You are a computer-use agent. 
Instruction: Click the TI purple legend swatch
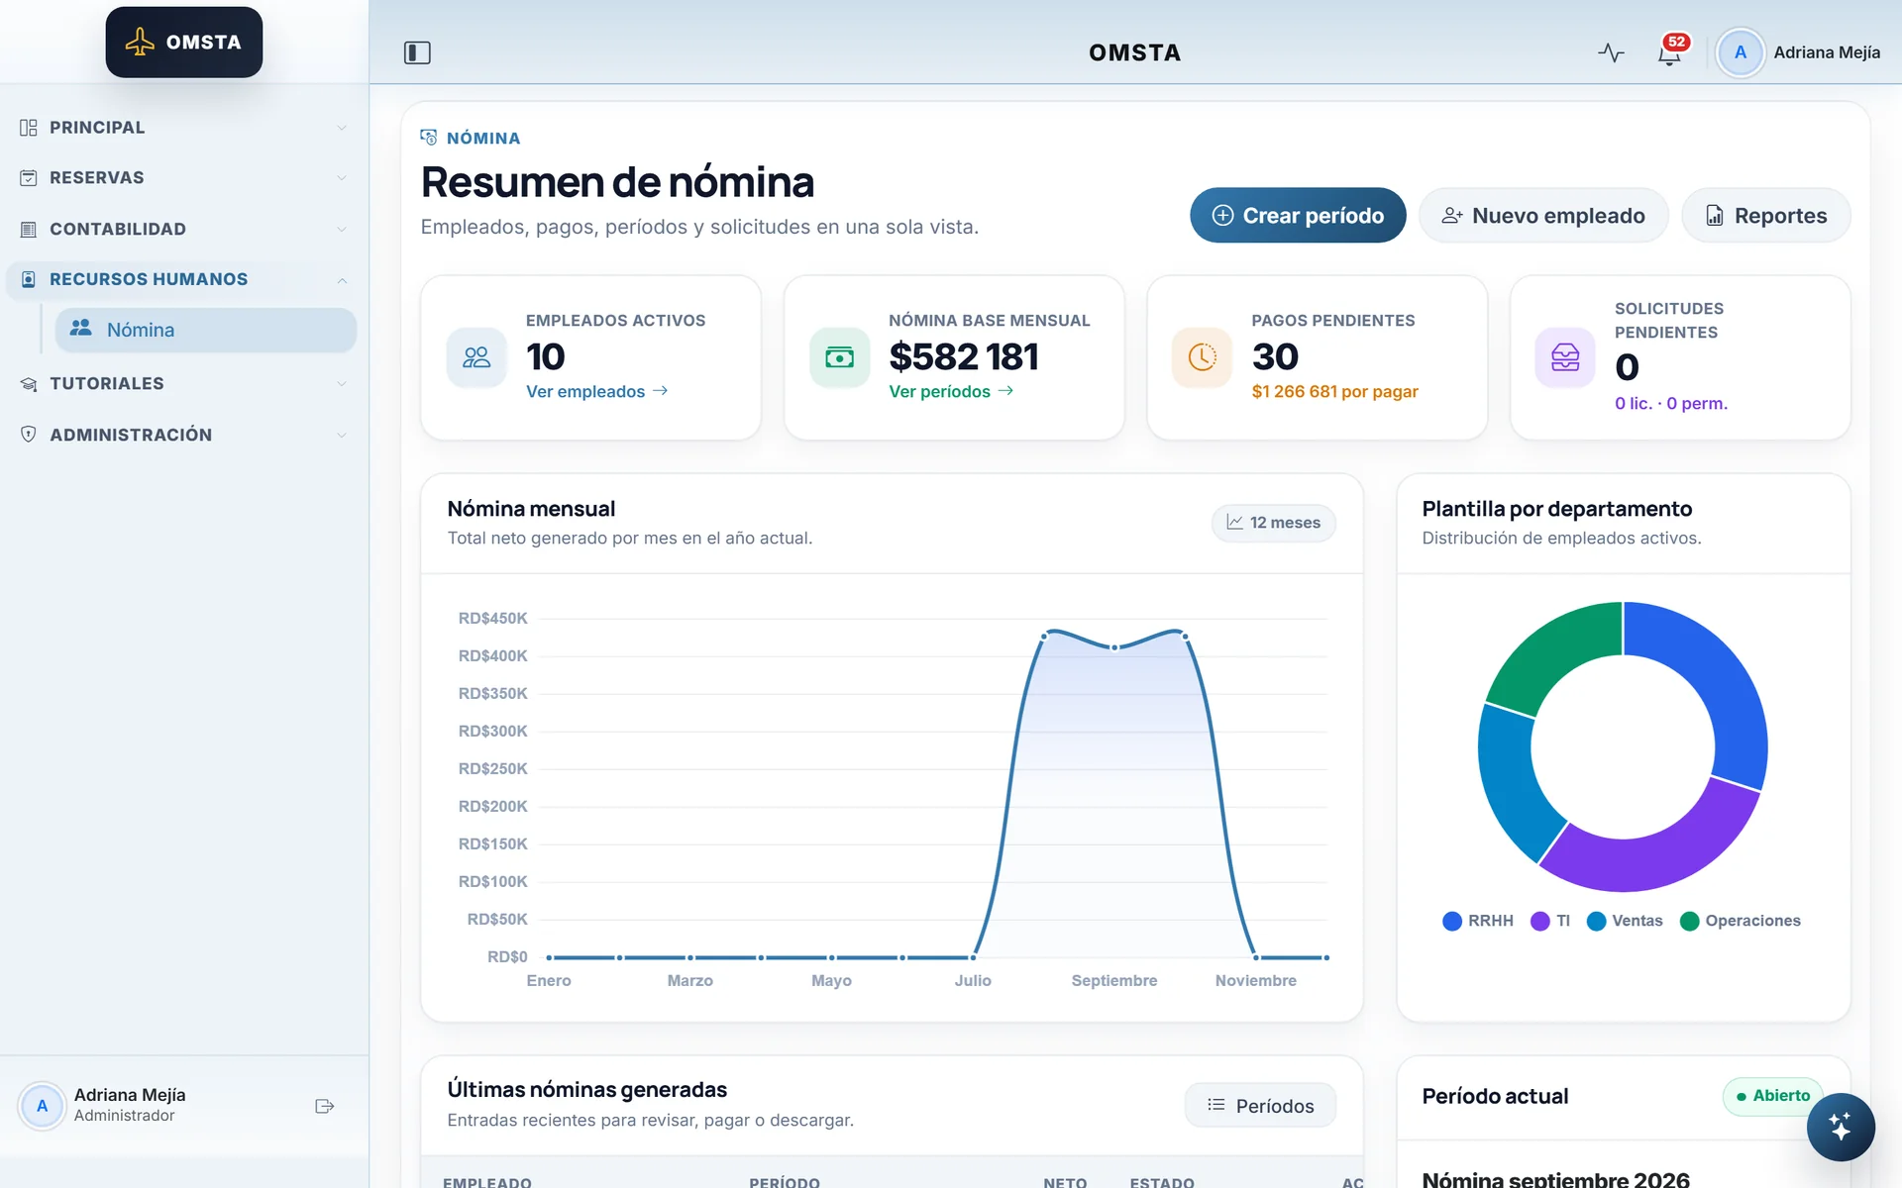pyautogui.click(x=1540, y=921)
